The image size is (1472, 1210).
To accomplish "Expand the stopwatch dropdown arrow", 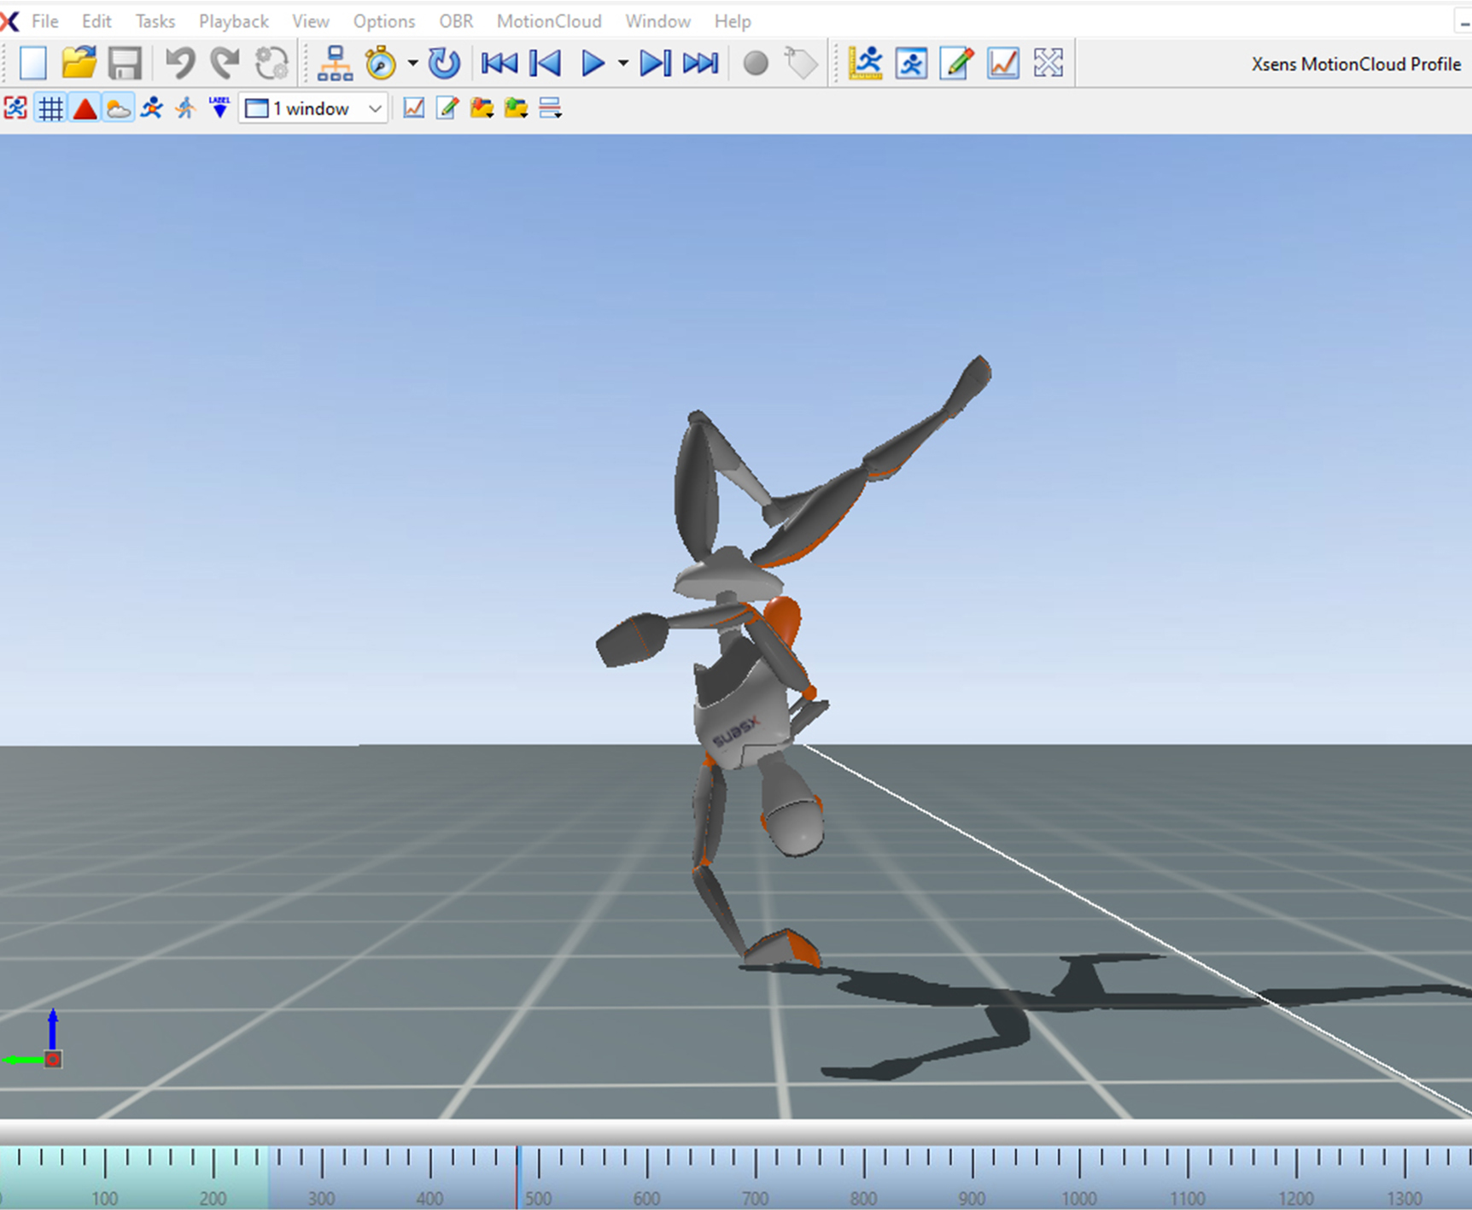I will click(412, 63).
